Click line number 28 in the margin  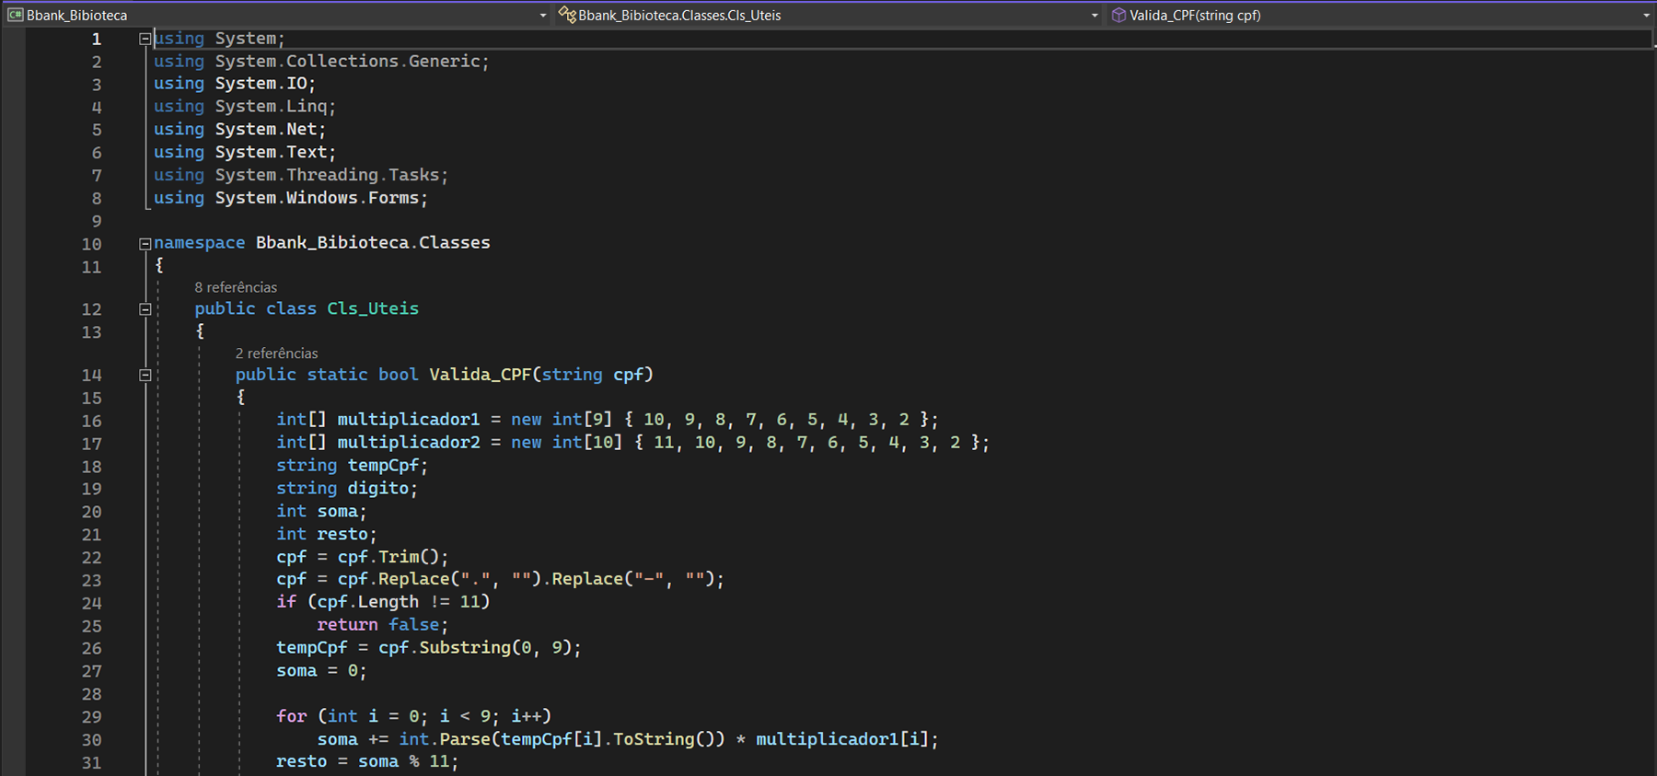(x=91, y=694)
